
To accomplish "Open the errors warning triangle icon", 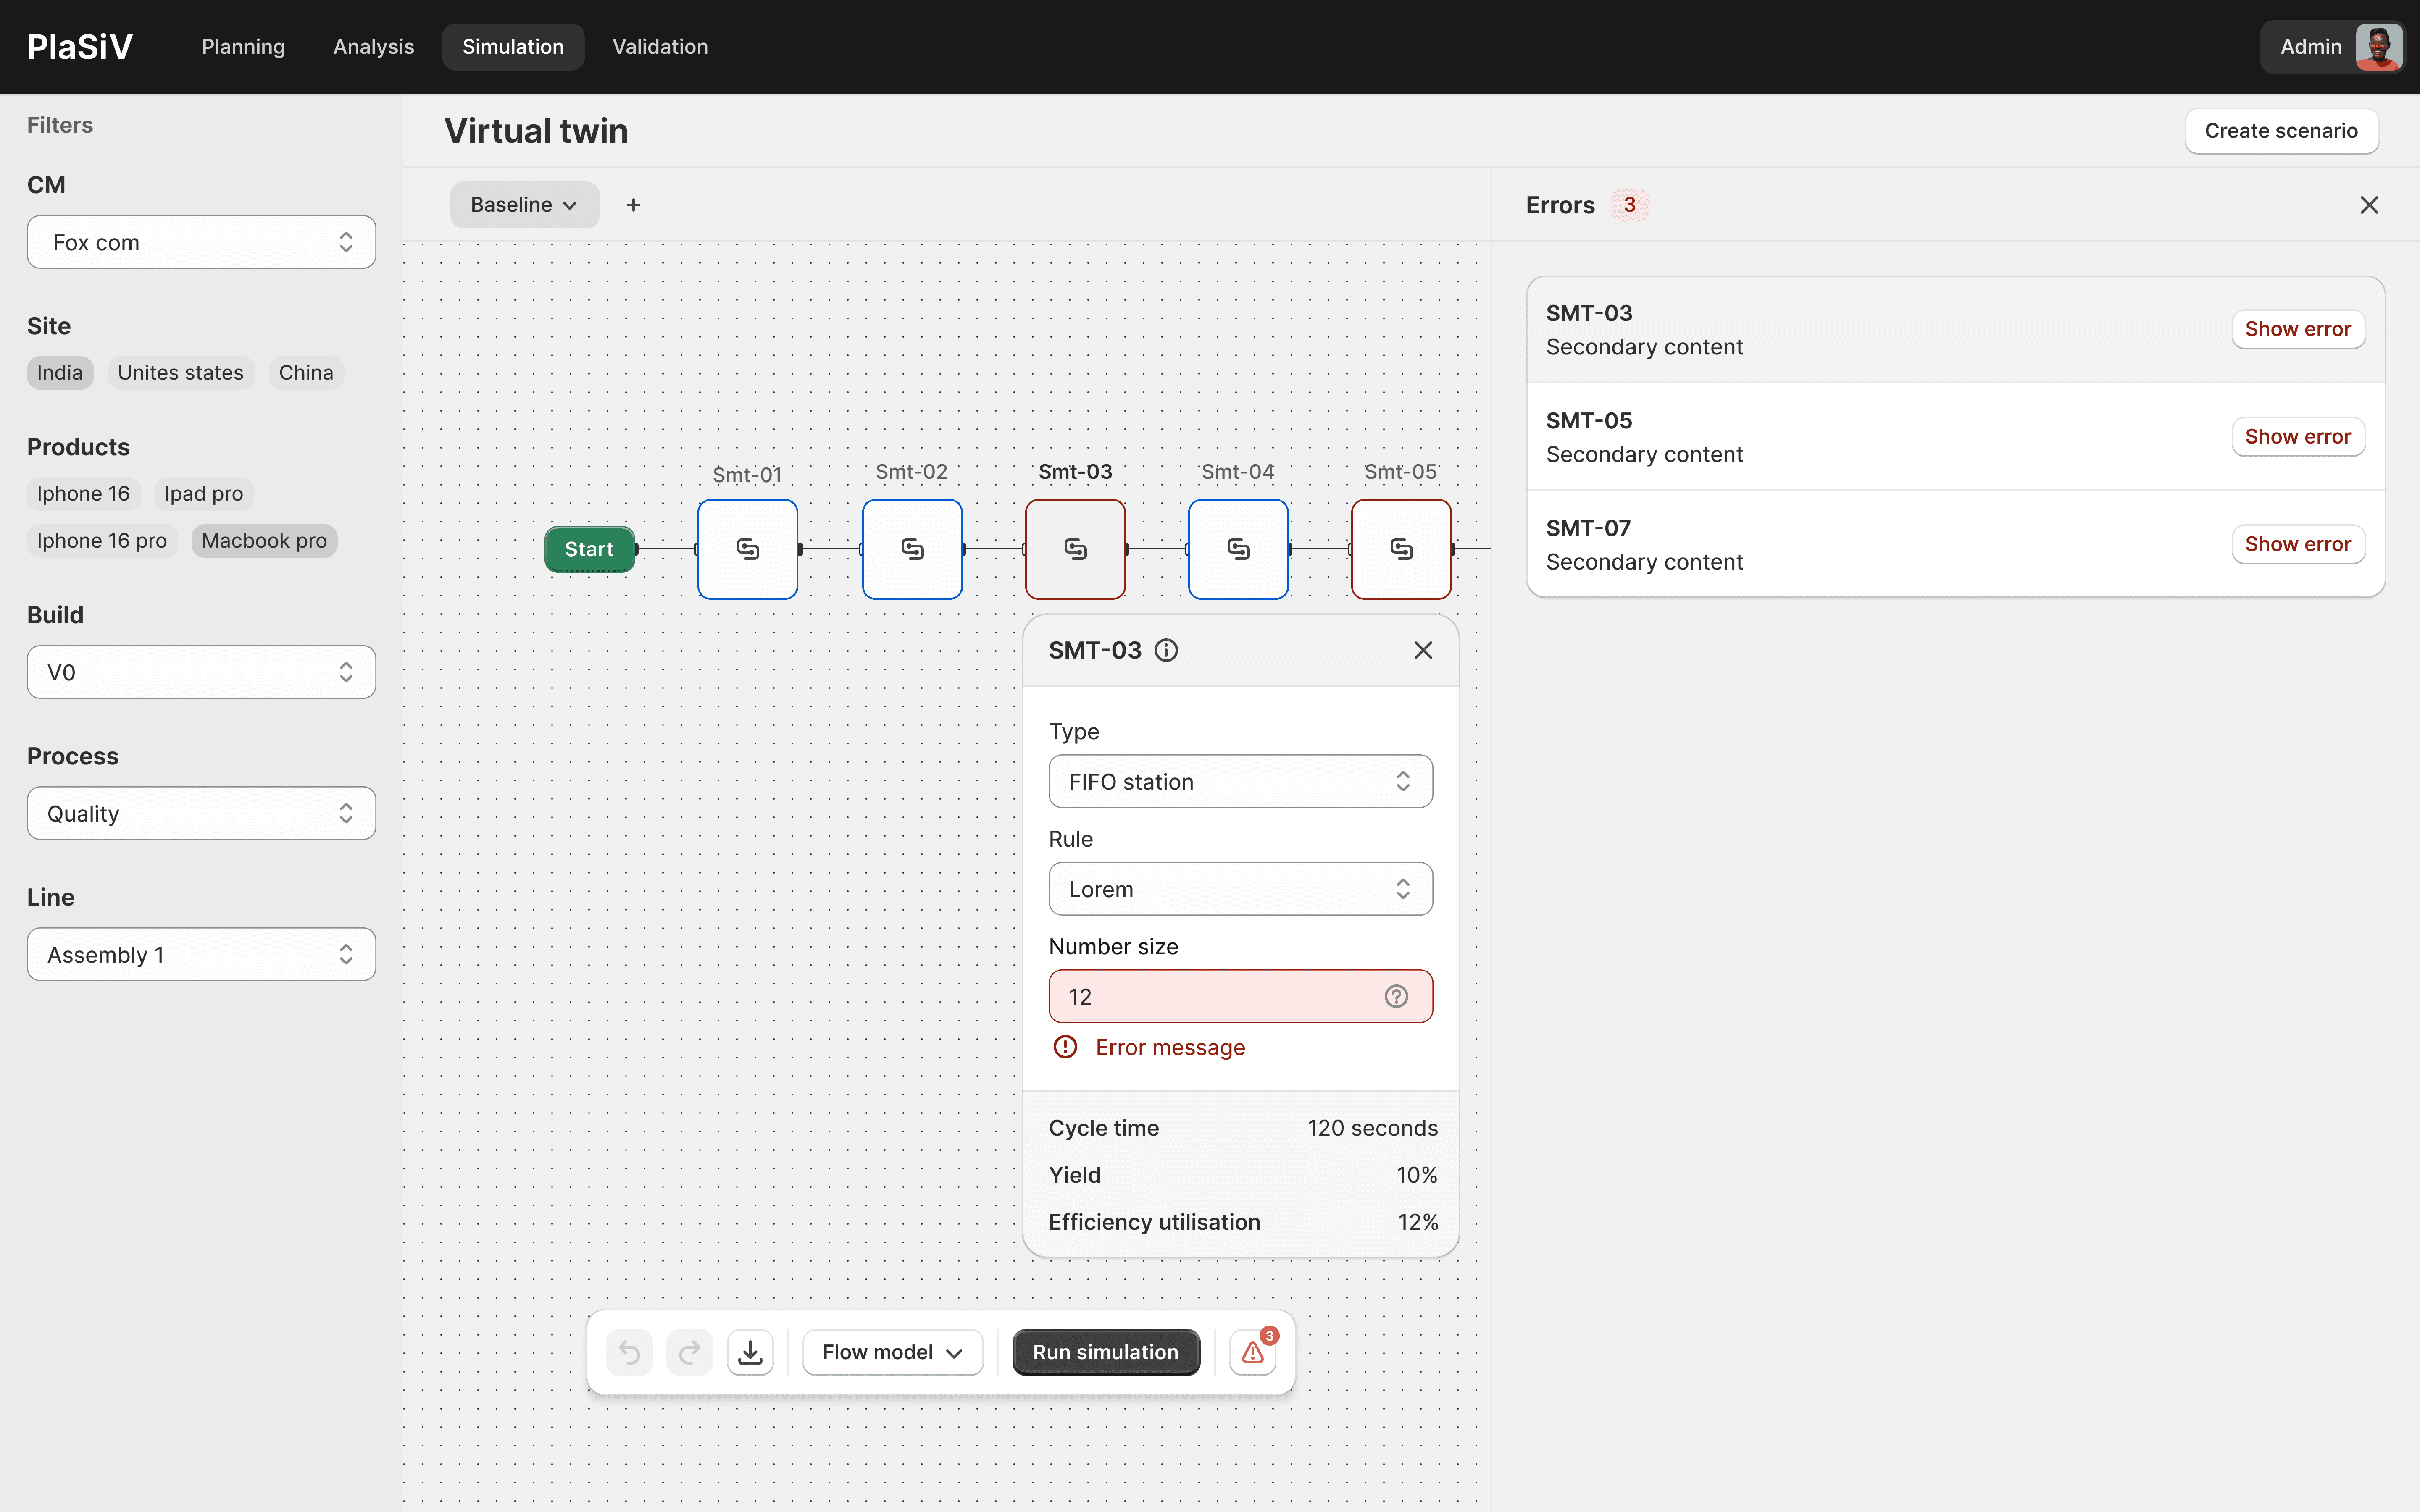I will coord(1253,1352).
